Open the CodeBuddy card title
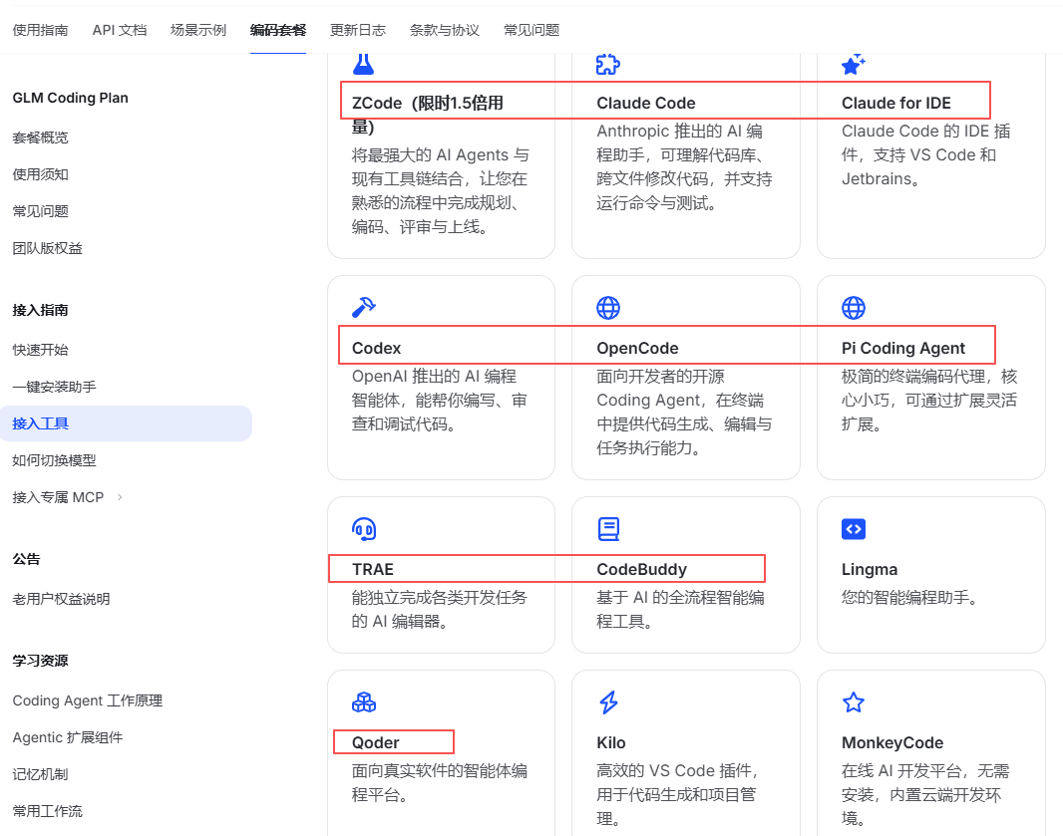 (x=642, y=569)
